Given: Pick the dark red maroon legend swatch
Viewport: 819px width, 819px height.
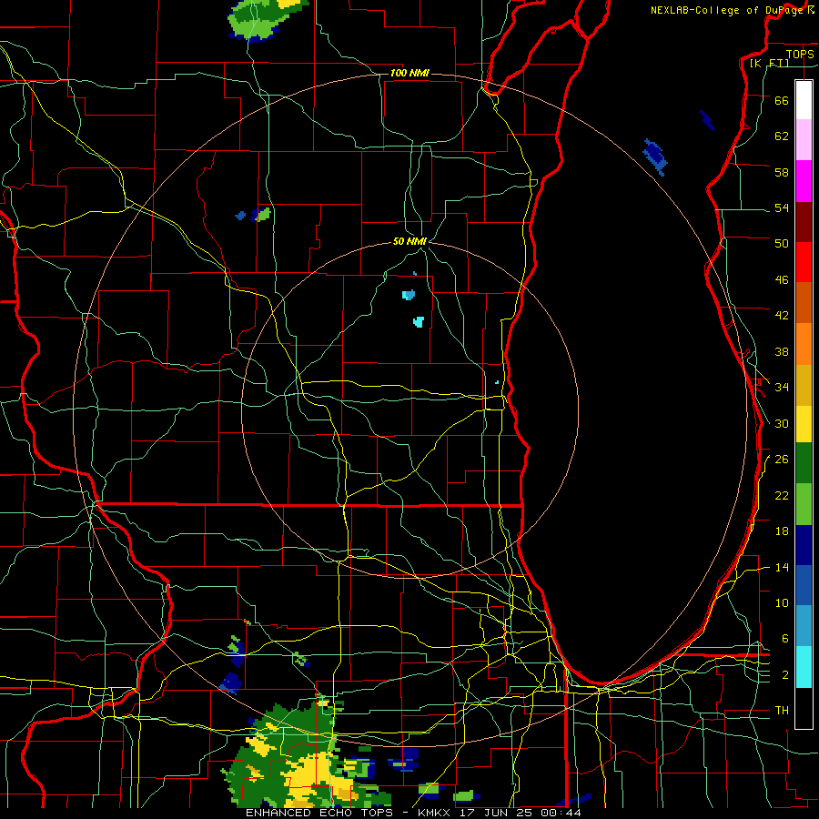Looking at the screenshot, I should point(804,222).
